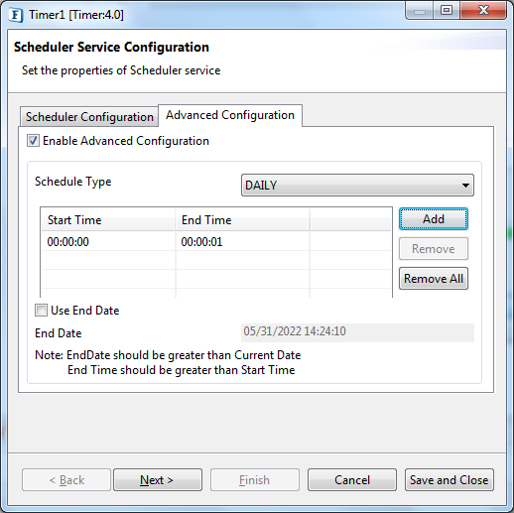Image resolution: width=514 pixels, height=513 pixels.
Task: Select the Advanced Configuration tab
Action: click(230, 115)
